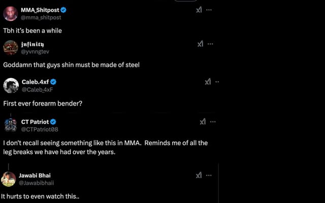Click MMA_Shitpost's profile avatar
Screen dimensions: 325x203
pos(10,13)
